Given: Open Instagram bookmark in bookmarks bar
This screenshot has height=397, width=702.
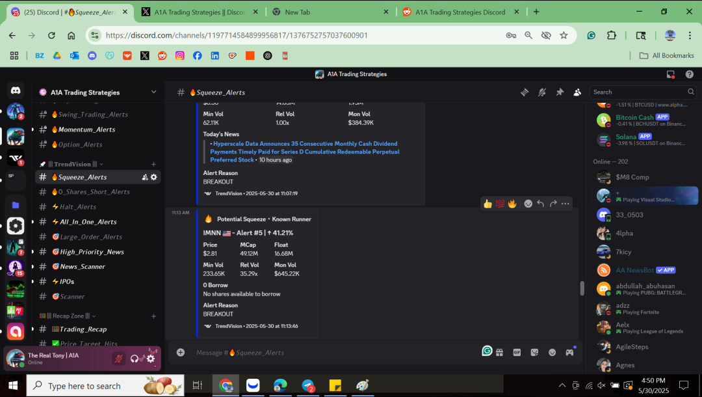Looking at the screenshot, I should click(180, 55).
